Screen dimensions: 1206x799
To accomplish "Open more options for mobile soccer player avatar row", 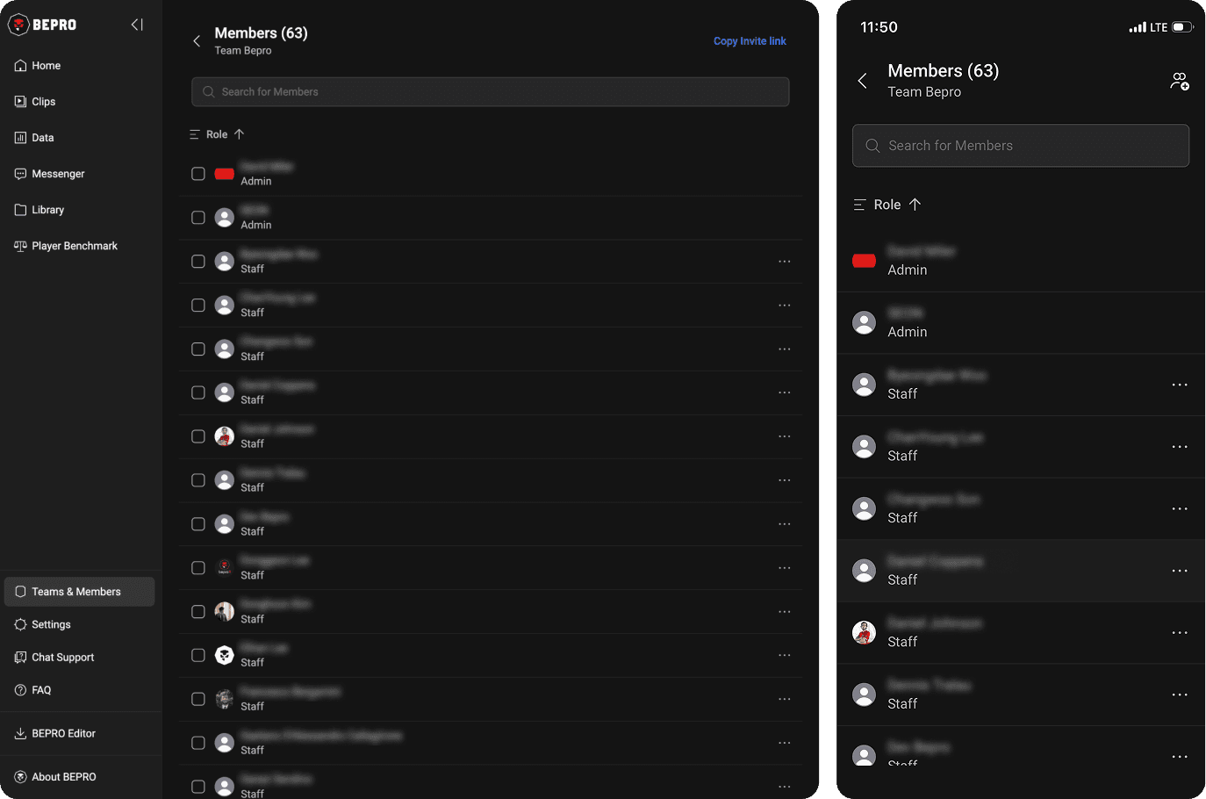I will (1180, 633).
